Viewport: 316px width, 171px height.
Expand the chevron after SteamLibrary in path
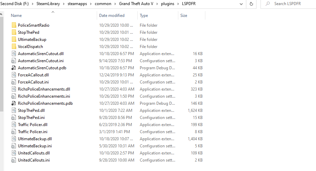(x=65, y=4)
